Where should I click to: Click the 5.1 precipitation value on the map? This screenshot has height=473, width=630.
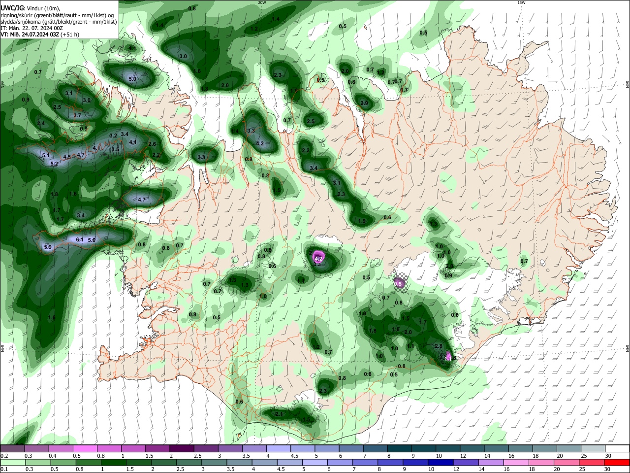click(x=46, y=155)
